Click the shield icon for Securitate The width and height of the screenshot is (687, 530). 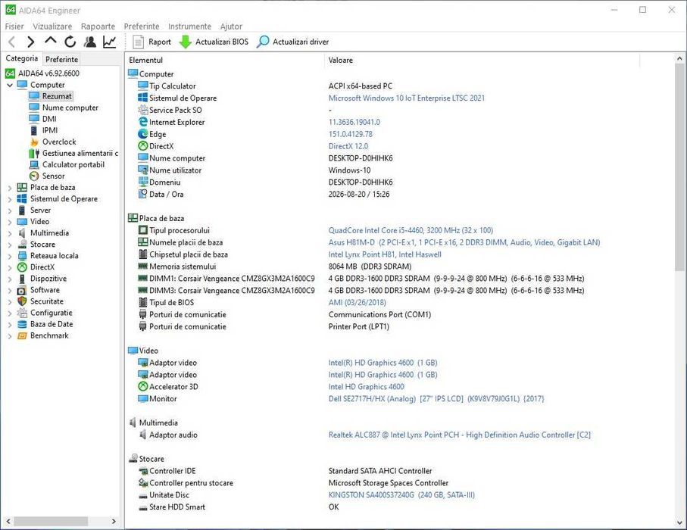tap(22, 301)
